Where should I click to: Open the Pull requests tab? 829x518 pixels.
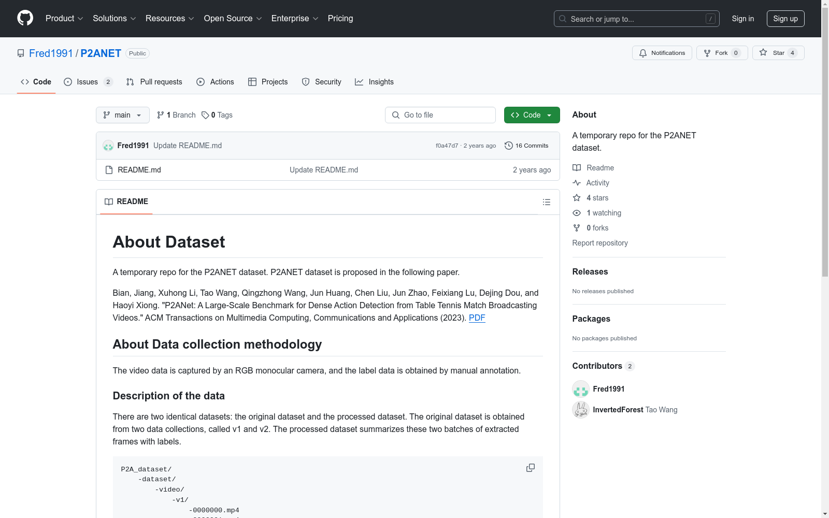click(x=154, y=82)
